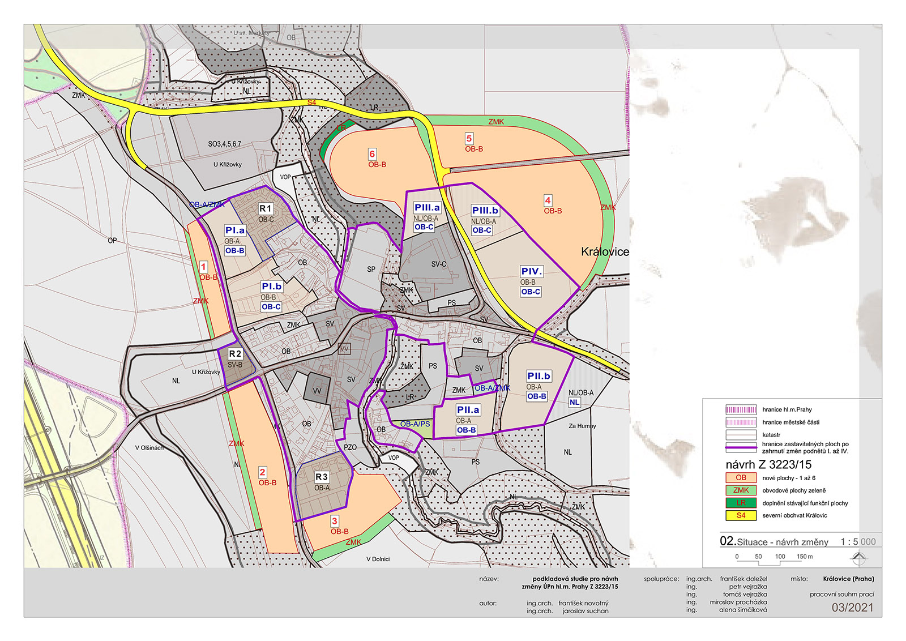Click the OB legend color swatch

(x=741, y=478)
